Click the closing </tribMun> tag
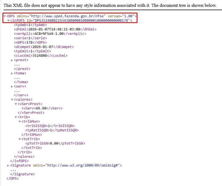The width and height of the screenshot is (222, 186). (x=32, y=135)
